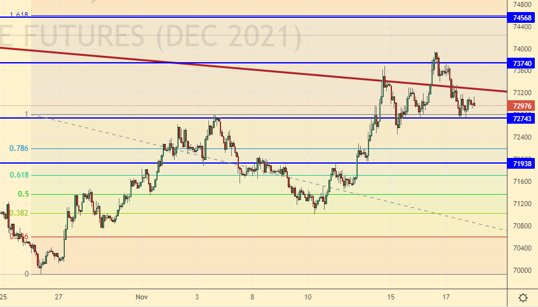
Task: Select the 72743 blue price label
Action: pyautogui.click(x=522, y=119)
